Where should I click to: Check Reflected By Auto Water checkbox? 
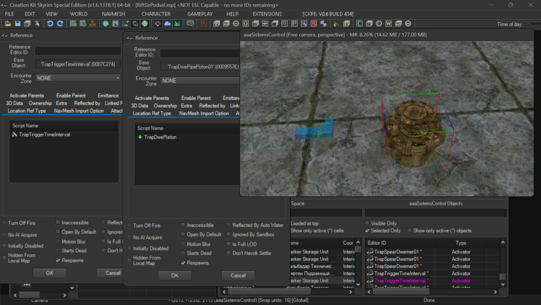[228, 225]
